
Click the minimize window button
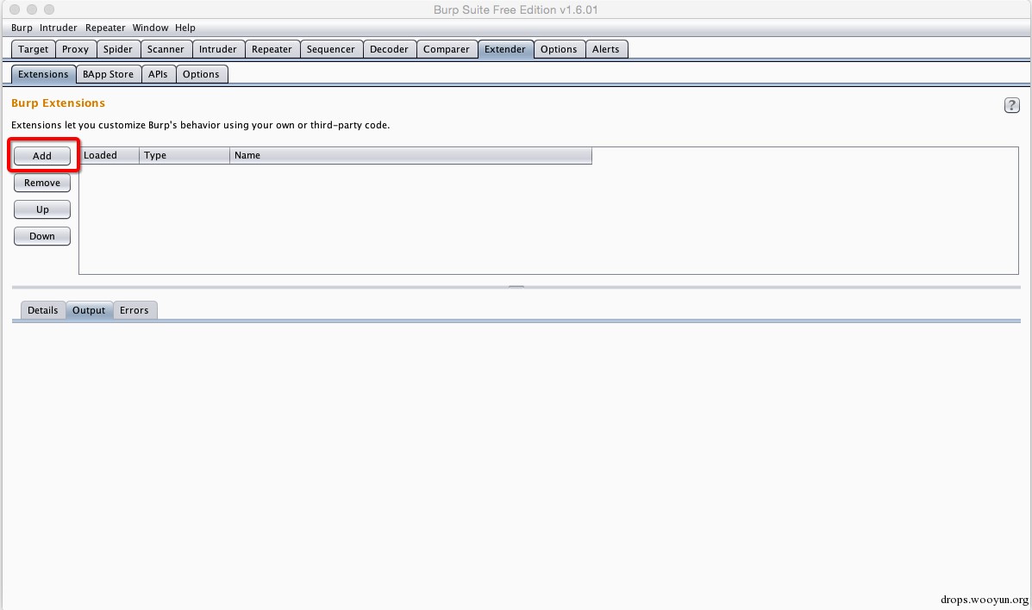pos(32,9)
